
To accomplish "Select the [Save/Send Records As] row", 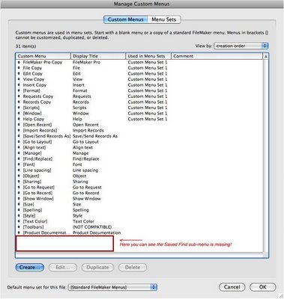I will [x=139, y=136].
